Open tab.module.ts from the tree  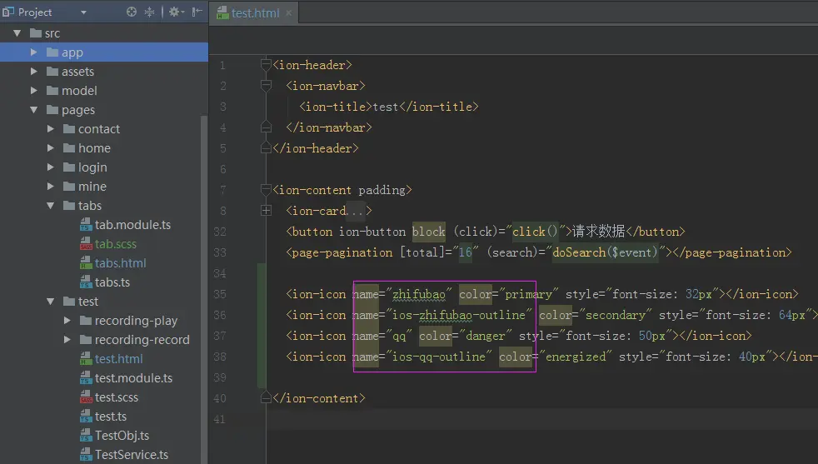click(132, 225)
